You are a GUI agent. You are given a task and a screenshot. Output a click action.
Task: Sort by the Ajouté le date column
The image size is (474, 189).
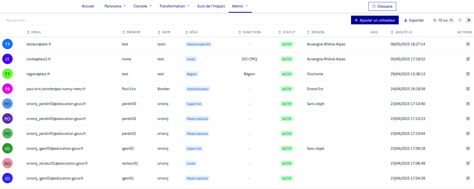pyautogui.click(x=401, y=32)
